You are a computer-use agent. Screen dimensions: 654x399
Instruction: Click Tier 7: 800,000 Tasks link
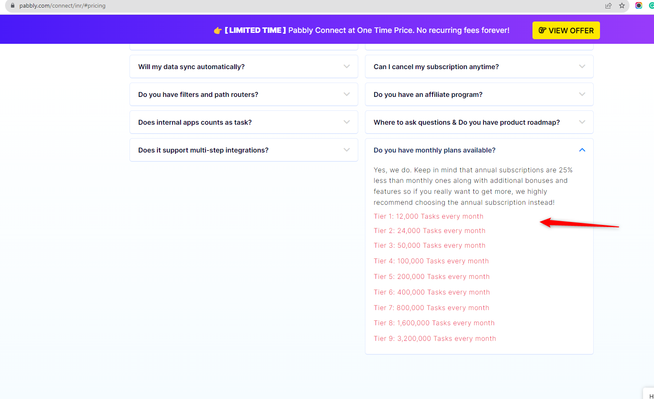431,308
